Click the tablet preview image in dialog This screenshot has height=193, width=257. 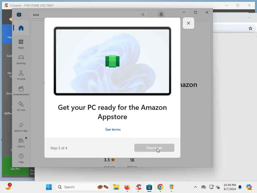(112, 61)
